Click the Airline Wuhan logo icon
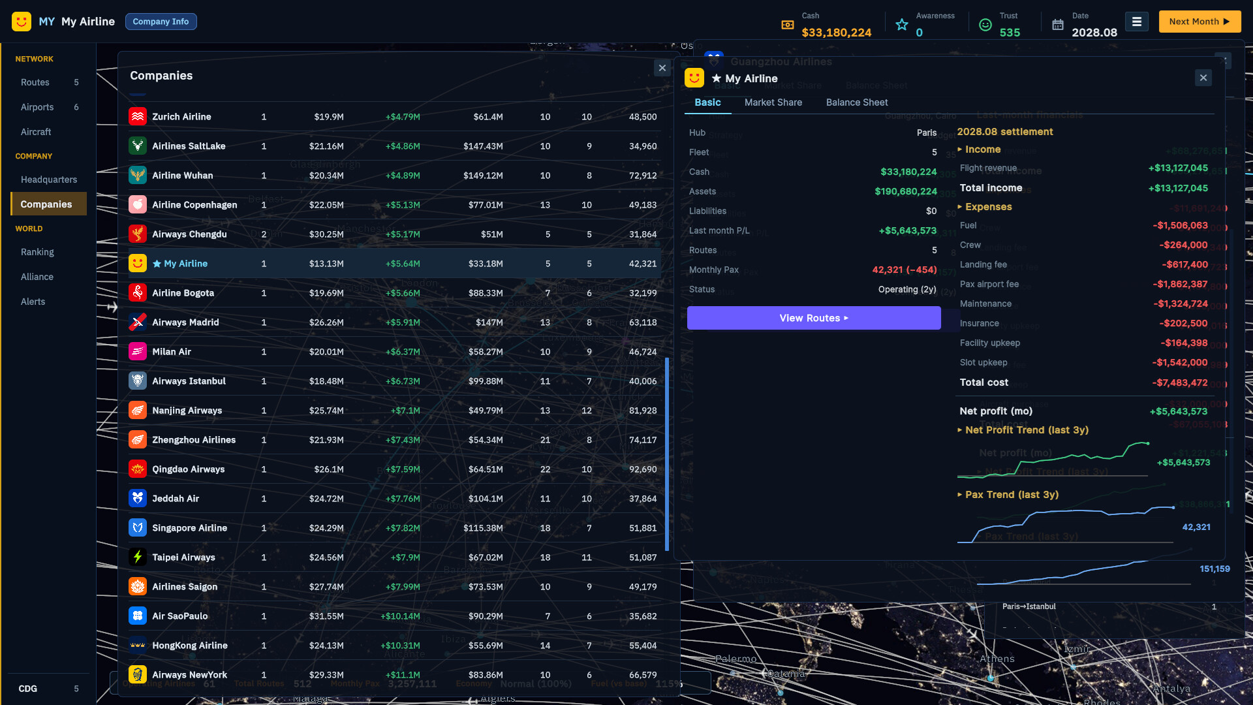 138,176
